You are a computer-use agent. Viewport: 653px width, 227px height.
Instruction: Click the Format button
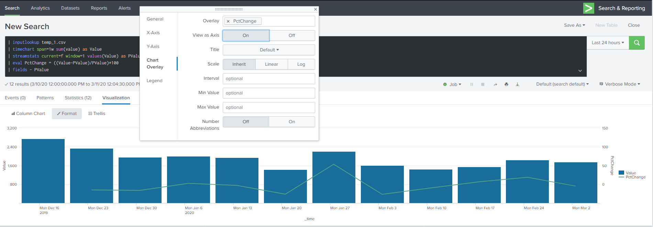(x=67, y=114)
